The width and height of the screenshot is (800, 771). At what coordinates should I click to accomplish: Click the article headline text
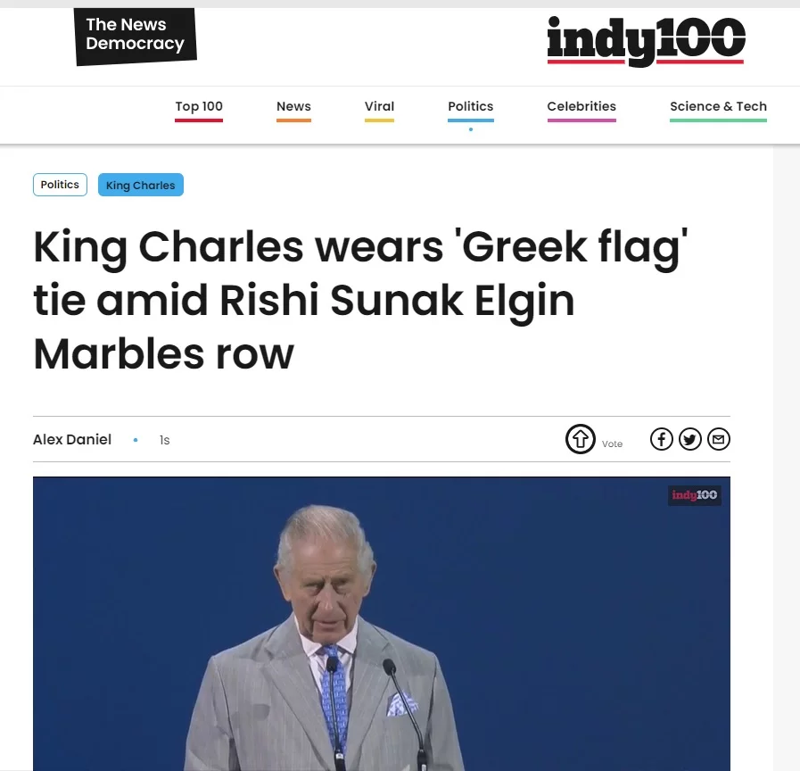click(x=360, y=300)
